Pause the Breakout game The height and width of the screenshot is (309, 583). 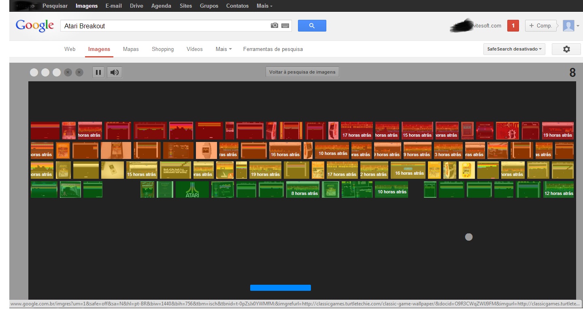tap(98, 72)
